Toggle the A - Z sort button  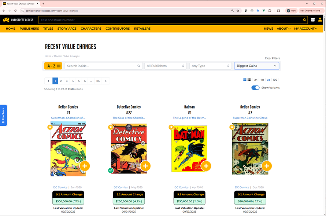click(x=53, y=66)
